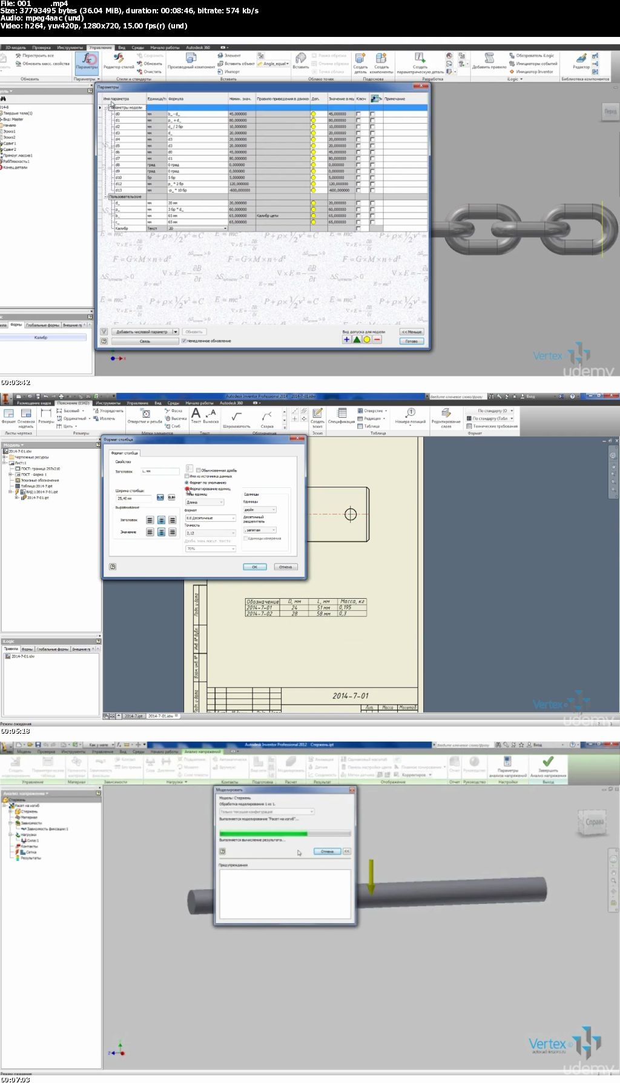Click center-align button in Заголовок alignment row
620x1083 pixels.
pos(162,520)
